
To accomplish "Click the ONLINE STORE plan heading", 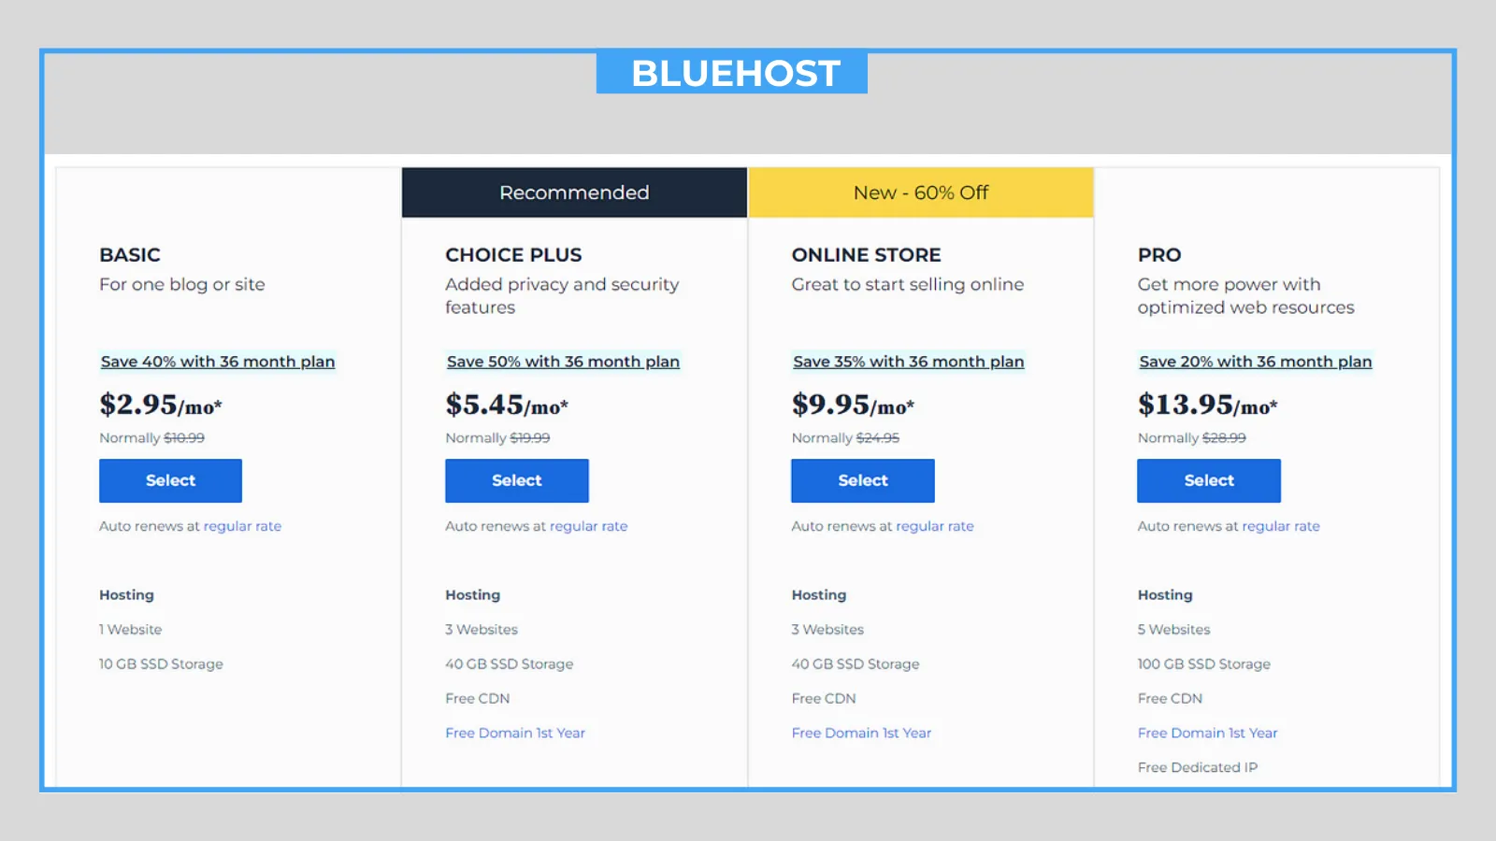I will click(866, 255).
